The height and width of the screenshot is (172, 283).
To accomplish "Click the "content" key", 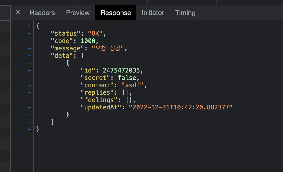I will point(97,85).
